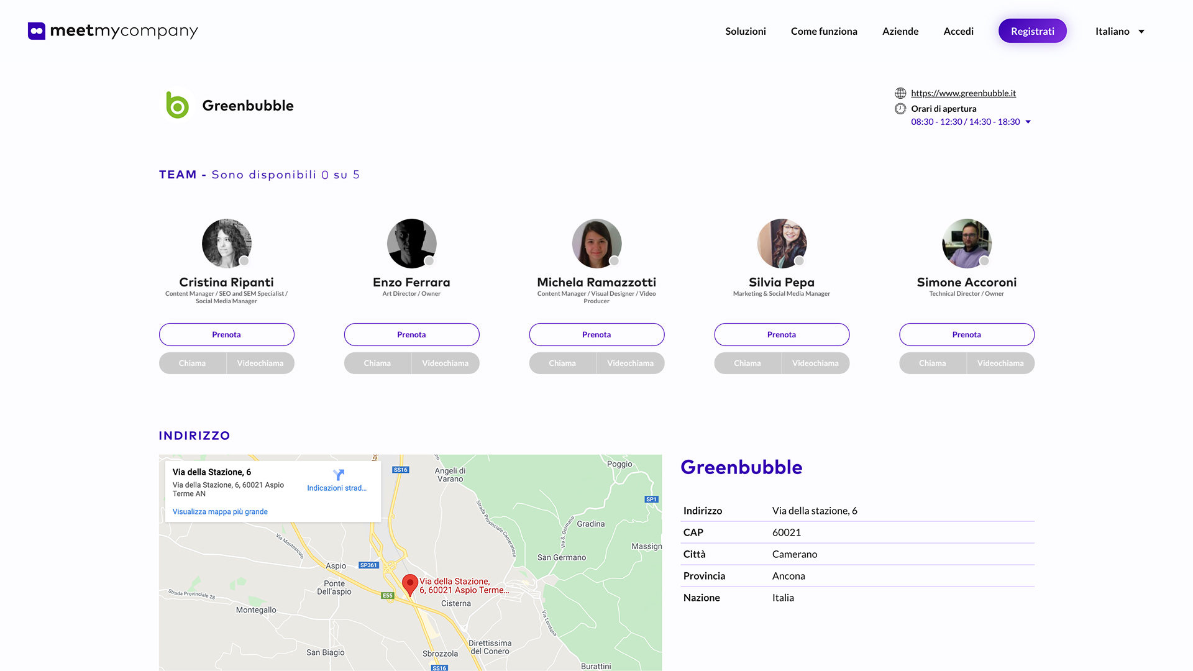Click the Provincia value Ancona

(x=788, y=576)
